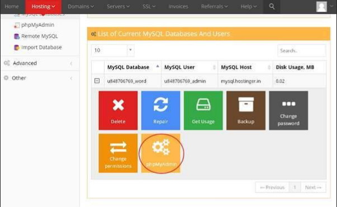Open the Servers menu
This screenshot has height=207, width=337.
click(118, 7)
